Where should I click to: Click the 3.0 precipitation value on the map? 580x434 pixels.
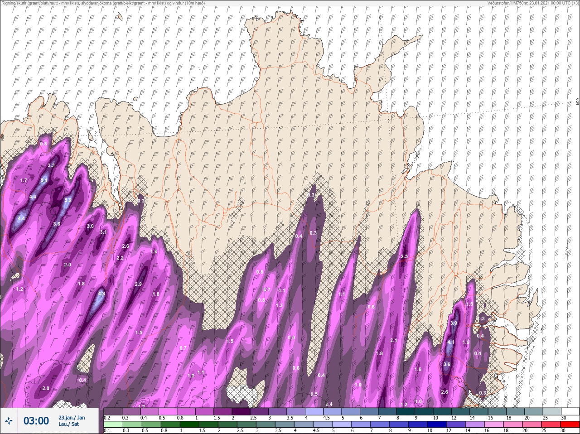[x=90, y=226]
